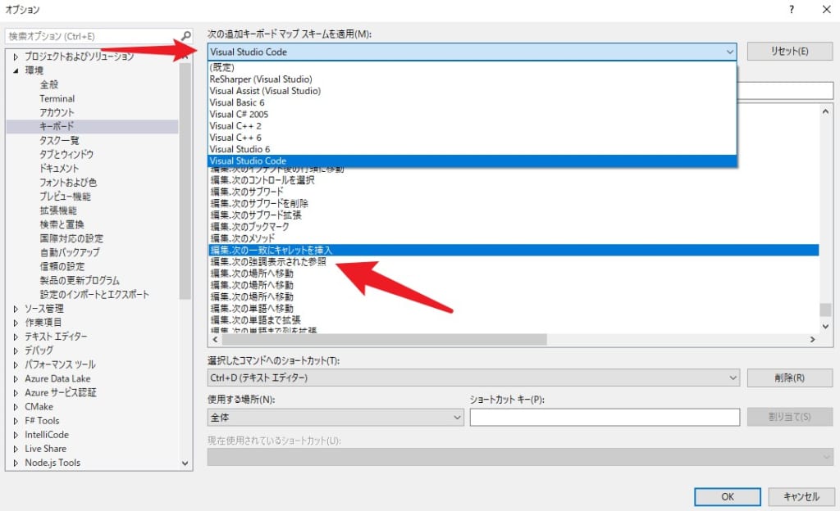The height and width of the screenshot is (511, 840).
Task: Select the Visual C++ 6 scheme option
Action: pos(472,138)
